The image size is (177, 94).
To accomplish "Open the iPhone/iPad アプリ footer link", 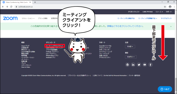I will 52,55.
